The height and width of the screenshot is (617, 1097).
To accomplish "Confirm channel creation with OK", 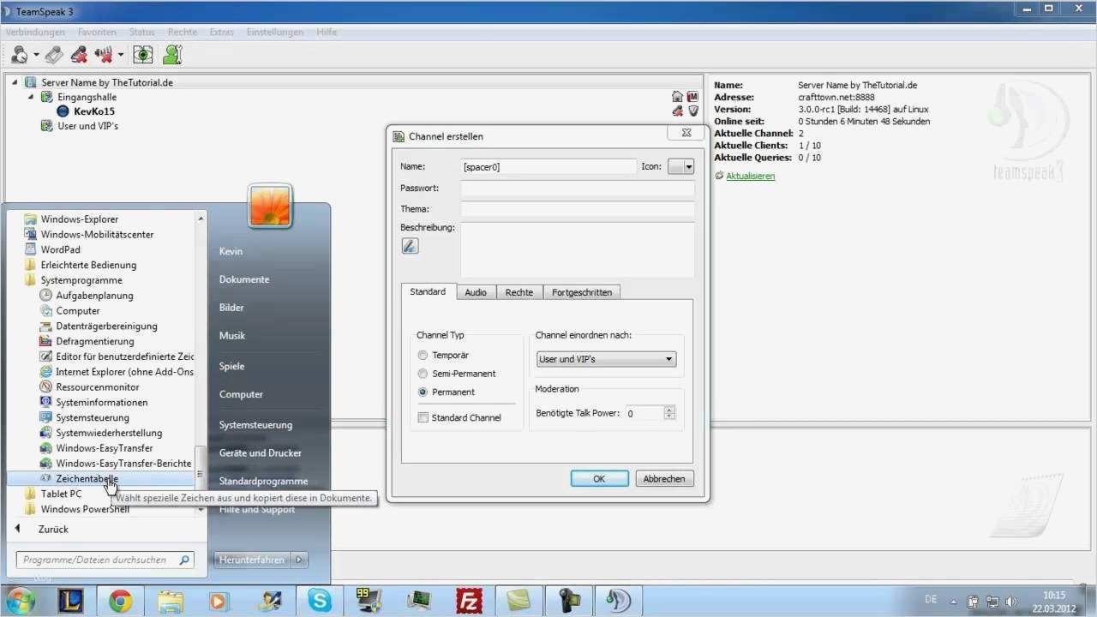I will tap(599, 479).
